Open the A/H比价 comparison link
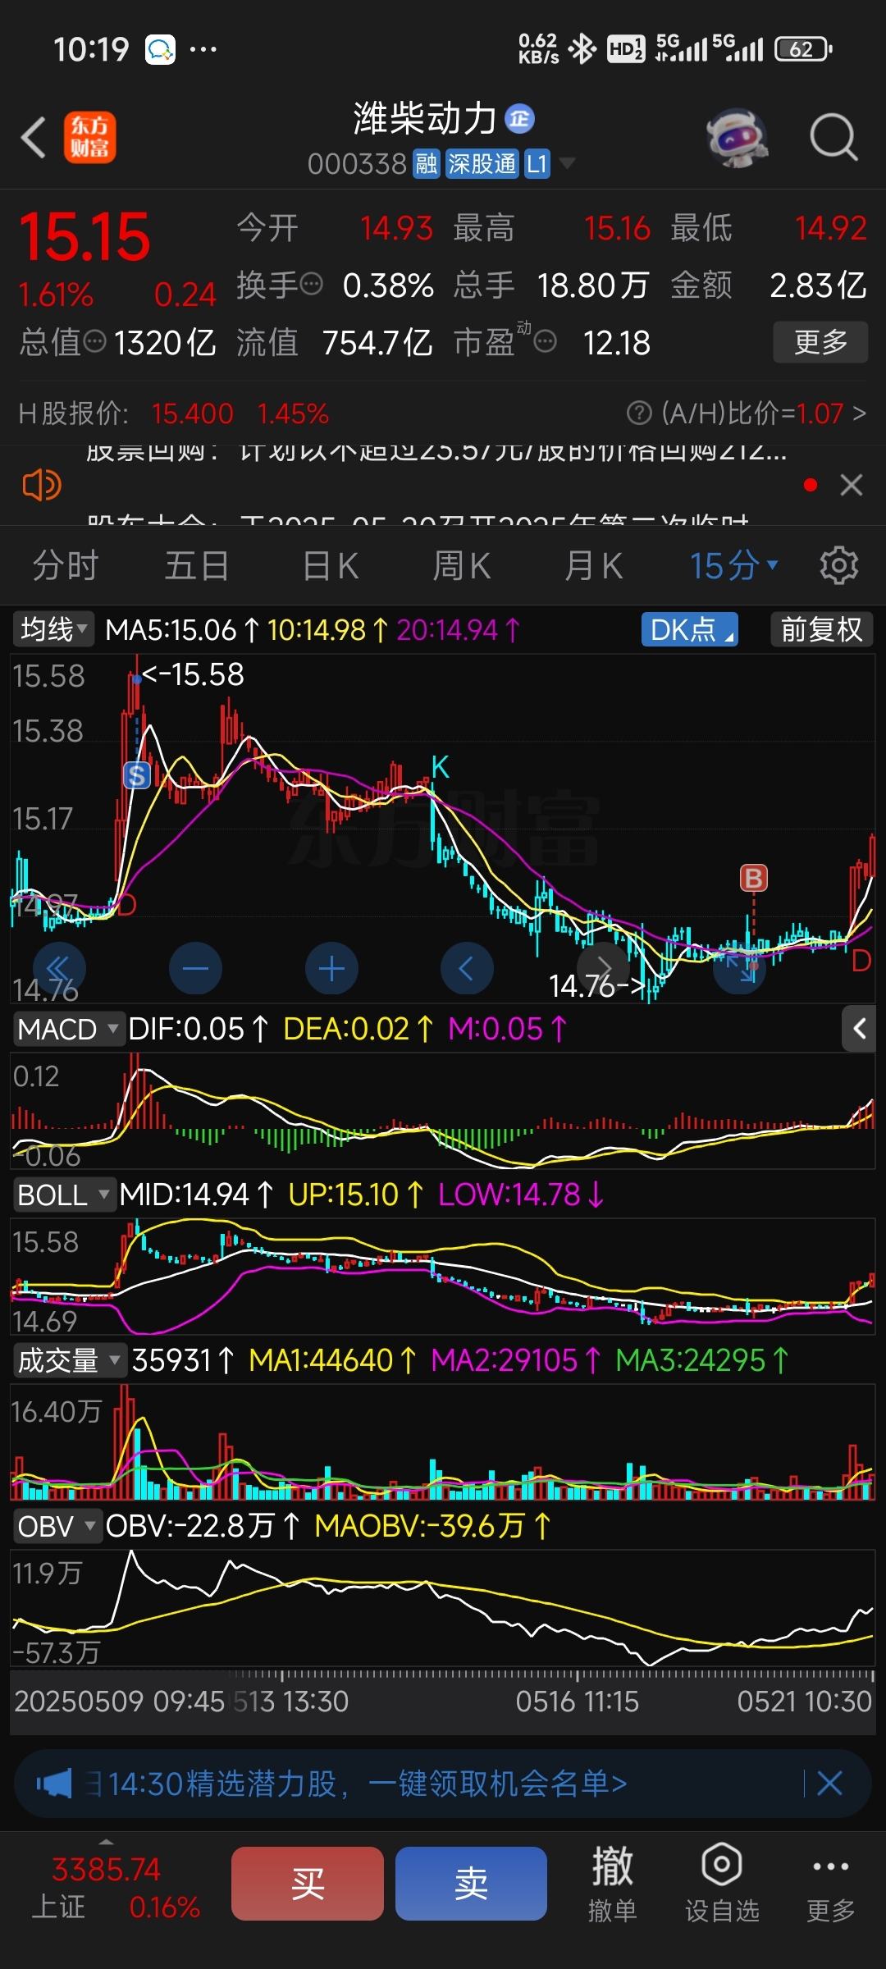Image resolution: width=886 pixels, height=1969 pixels. (x=765, y=413)
